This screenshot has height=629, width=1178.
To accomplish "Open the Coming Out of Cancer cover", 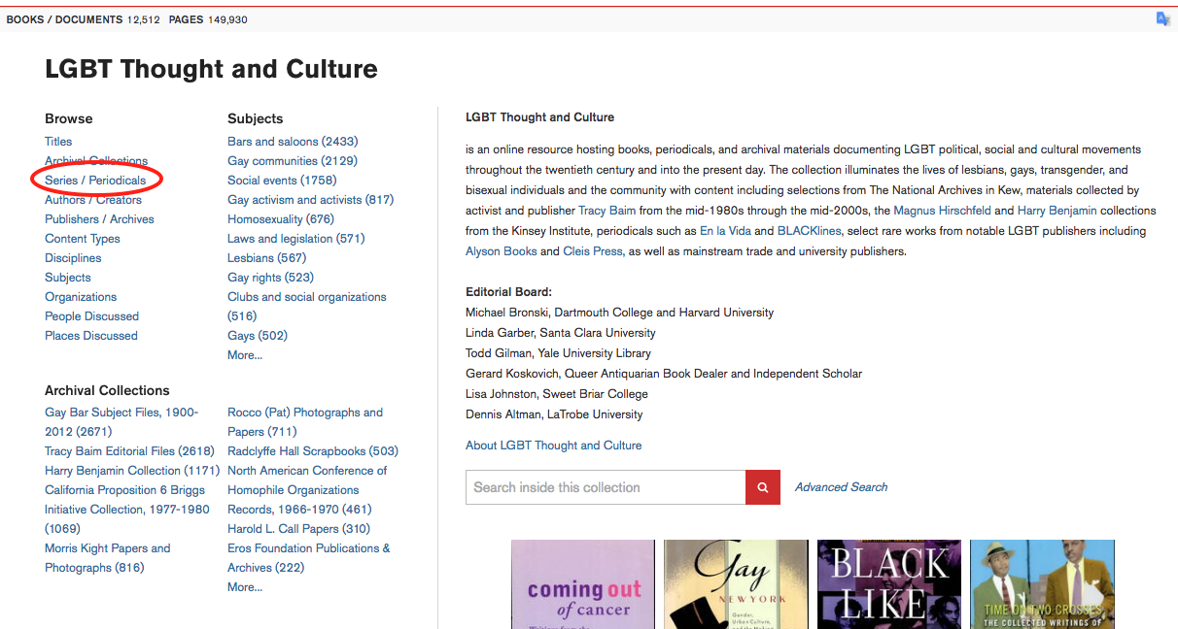I will pos(583,584).
